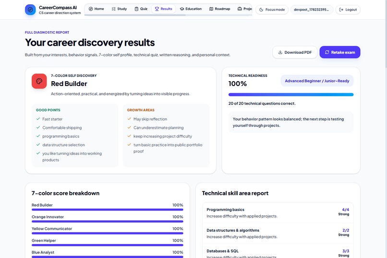Open the Education tab
387x258 pixels.
pyautogui.click(x=191, y=9)
